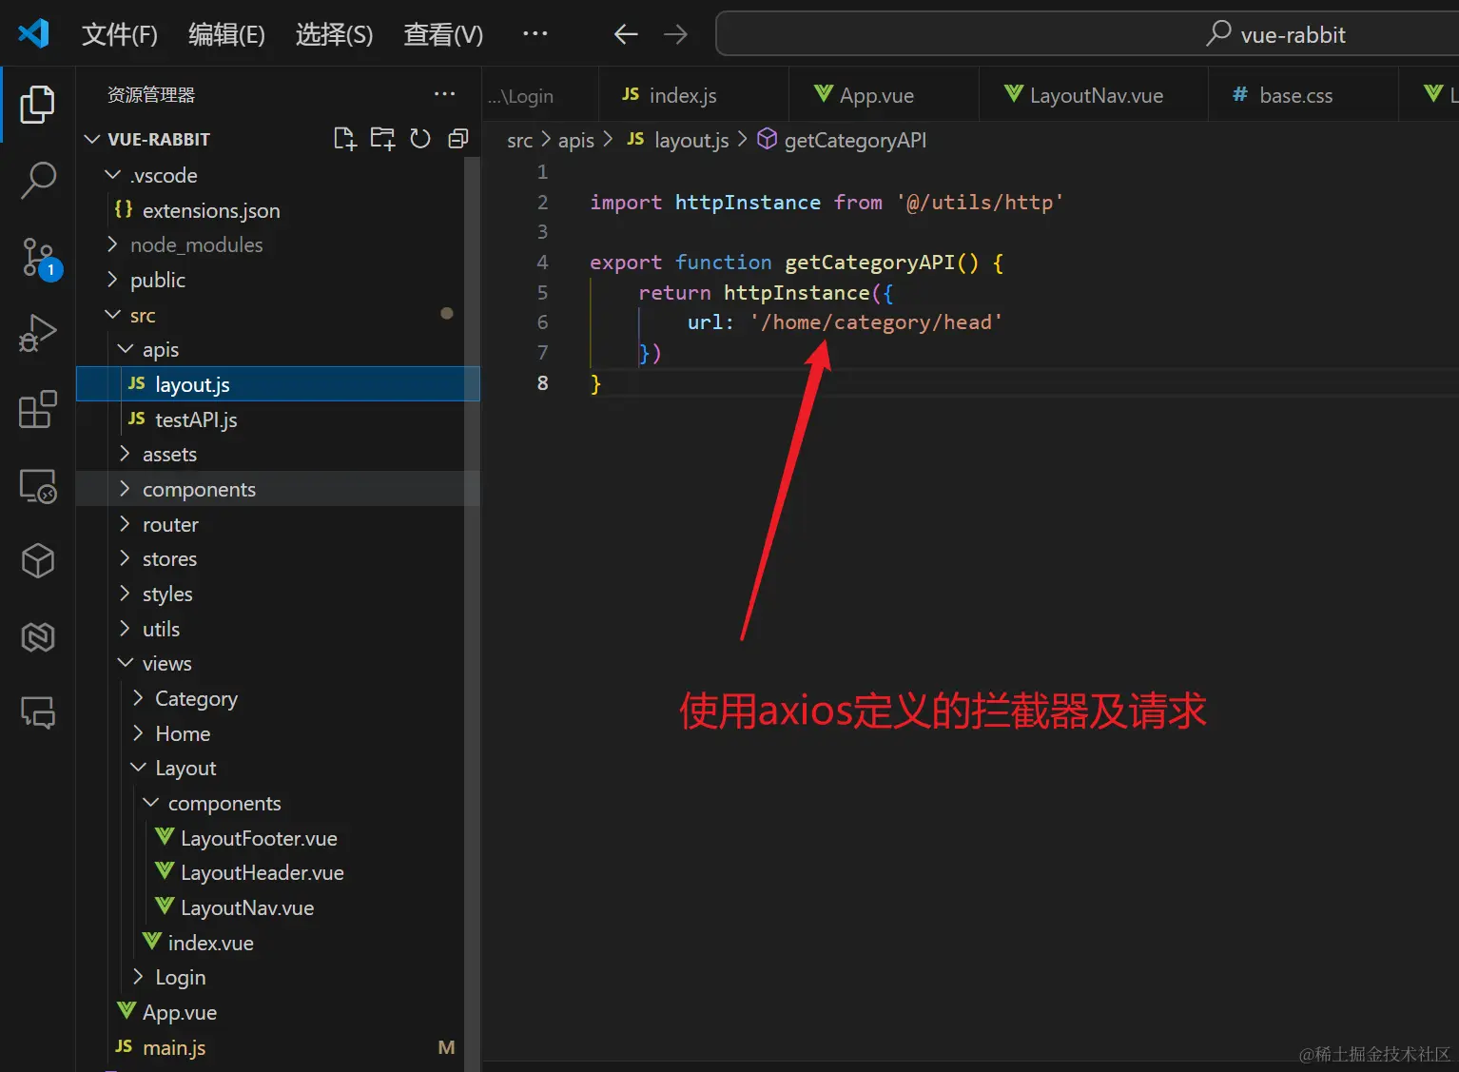The height and width of the screenshot is (1072, 1459).
Task: Expand the assets folder
Action: [x=125, y=454]
